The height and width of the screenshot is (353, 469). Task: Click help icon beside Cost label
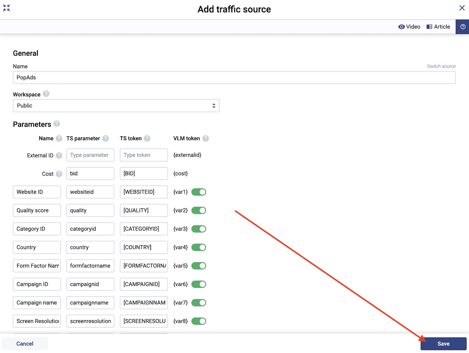click(59, 174)
